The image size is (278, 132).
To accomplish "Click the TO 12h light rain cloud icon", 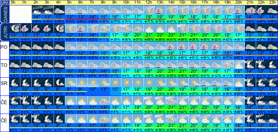I will (149, 64).
